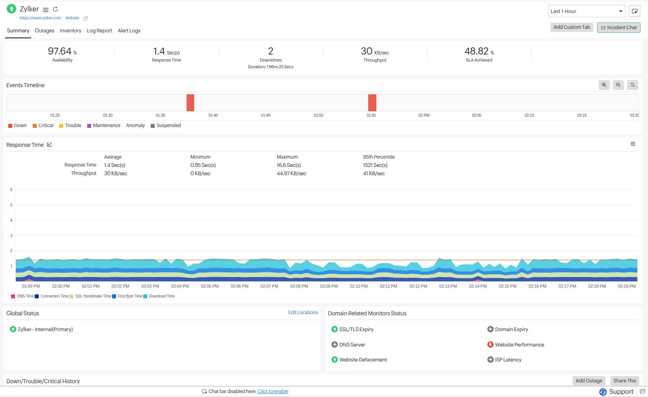Refresh the monitor using the reload icon
The image size is (648, 397).
[x=56, y=9]
